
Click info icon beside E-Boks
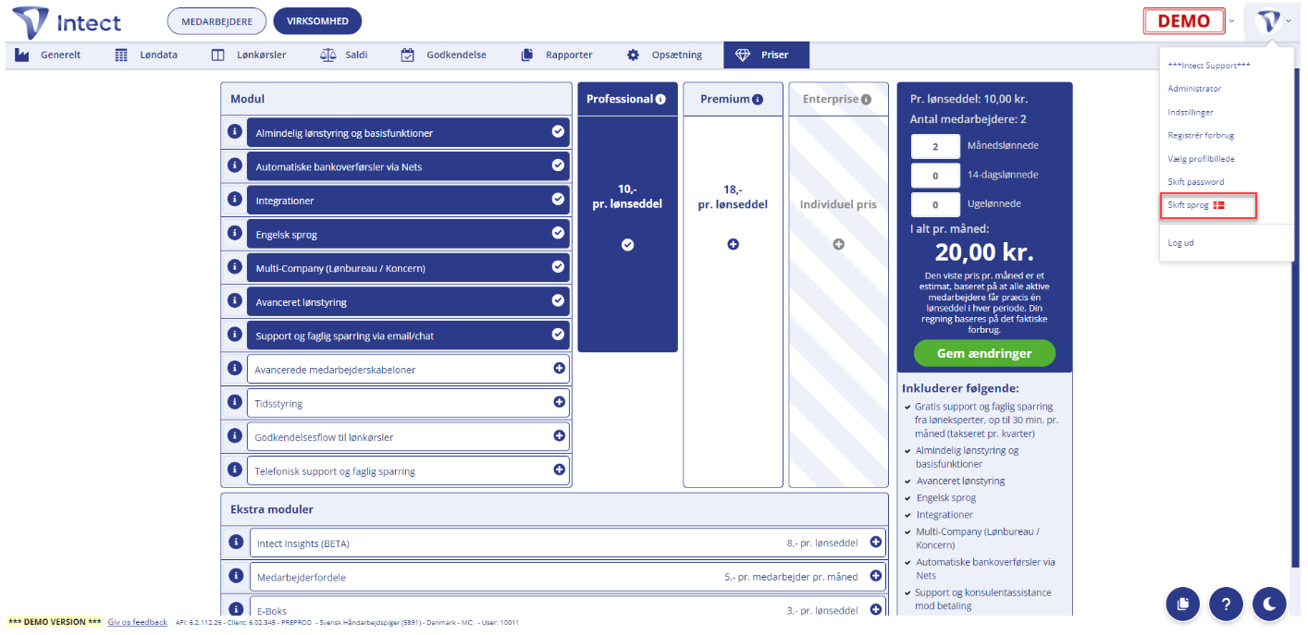(x=235, y=609)
